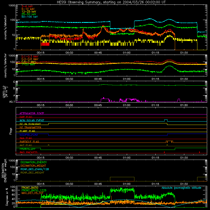The width and height of the screenshot is (210, 210).
Task: Click the REAR_DEC_CHAN/128 legend entry
Action: click(35, 169)
